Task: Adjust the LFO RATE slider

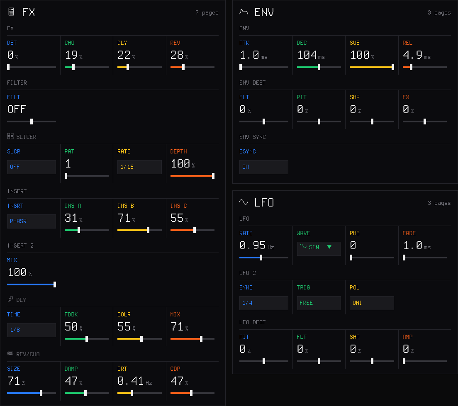Action: coord(263,258)
